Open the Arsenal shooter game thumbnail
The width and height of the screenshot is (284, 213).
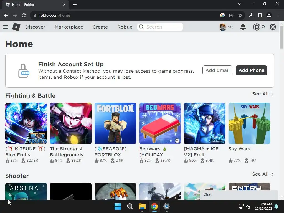click(26, 191)
